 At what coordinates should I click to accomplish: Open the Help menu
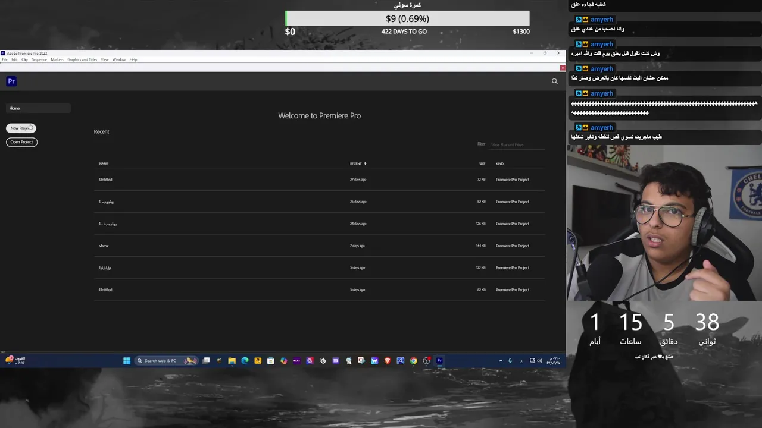(133, 59)
